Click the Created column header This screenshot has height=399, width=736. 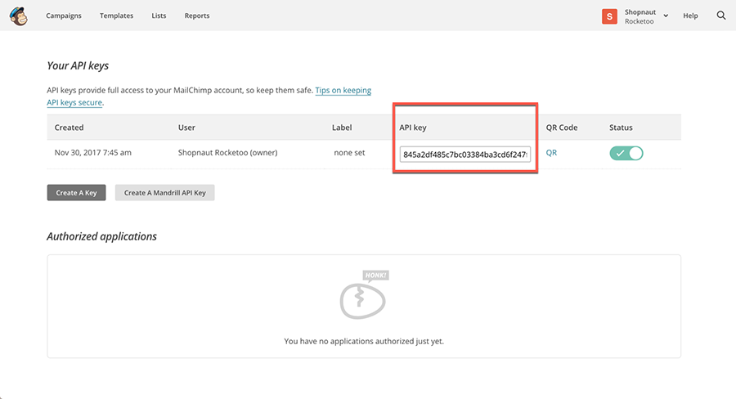click(70, 128)
